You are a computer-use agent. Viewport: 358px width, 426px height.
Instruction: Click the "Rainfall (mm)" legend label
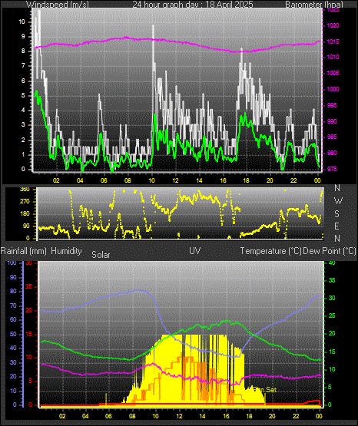23,251
